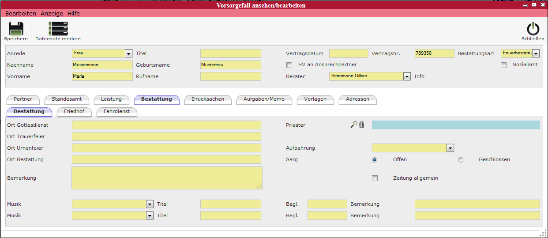Maximize the Vorsorgefall window
This screenshot has height=238, width=548.
[534, 5]
